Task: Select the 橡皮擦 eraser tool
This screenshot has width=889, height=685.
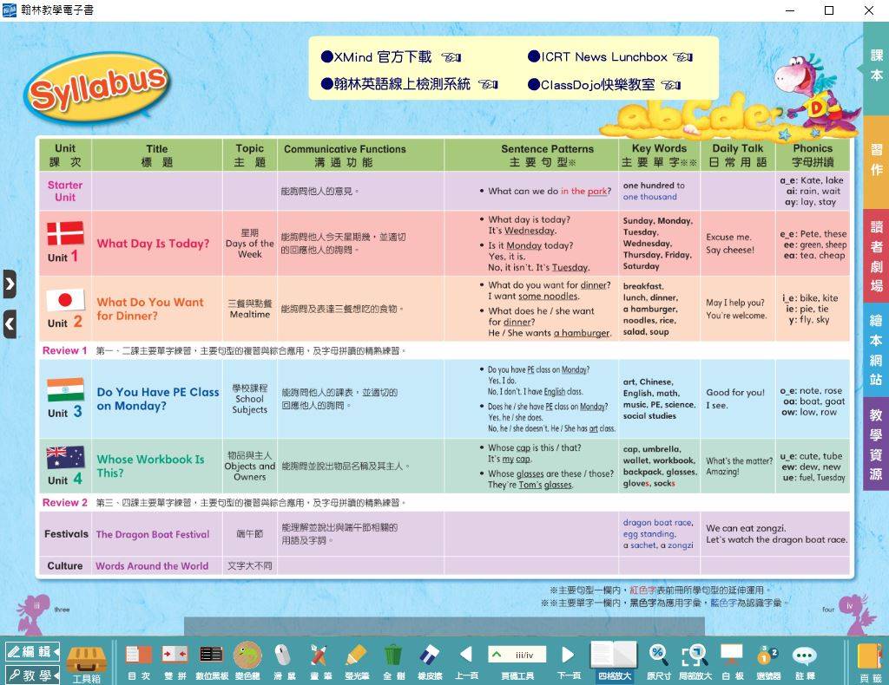Action: click(429, 662)
